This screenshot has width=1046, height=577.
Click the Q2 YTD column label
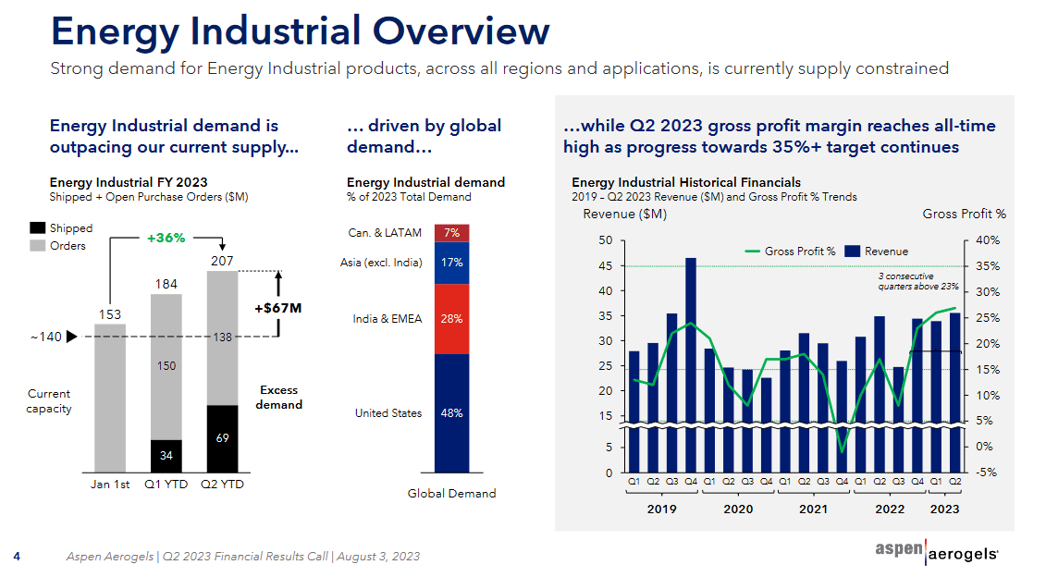tap(222, 483)
